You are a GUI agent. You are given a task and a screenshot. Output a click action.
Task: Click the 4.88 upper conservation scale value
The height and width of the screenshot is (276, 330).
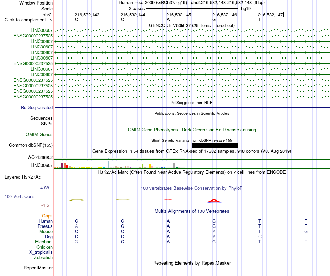tap(44, 188)
